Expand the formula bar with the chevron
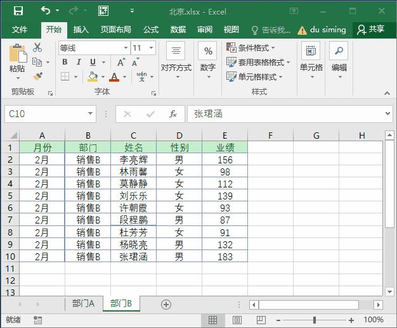The height and width of the screenshot is (328, 397). [387, 113]
